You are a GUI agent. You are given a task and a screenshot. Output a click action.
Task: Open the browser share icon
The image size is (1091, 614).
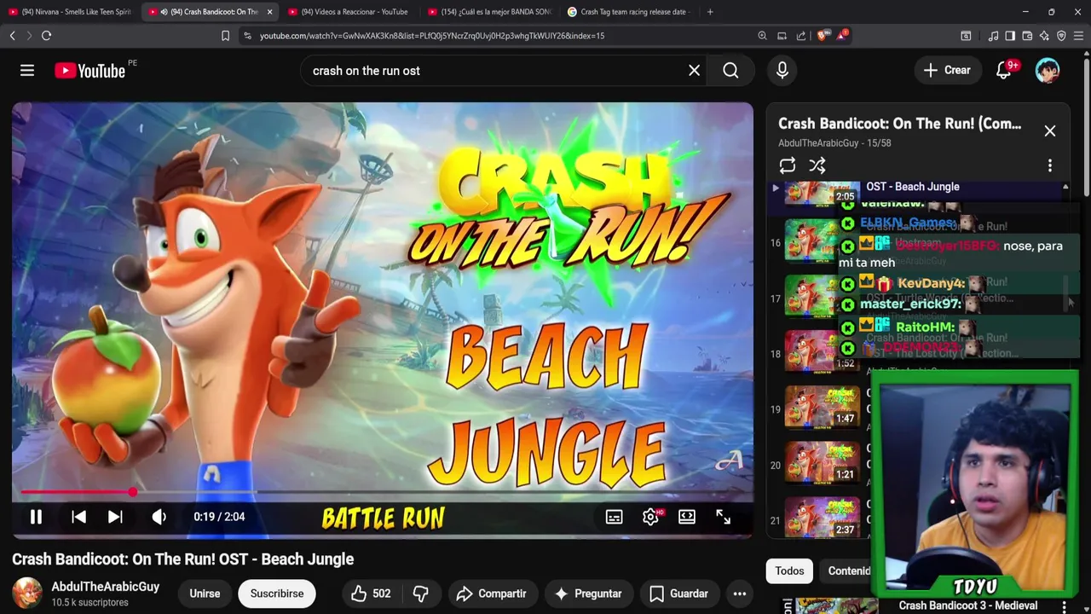point(801,36)
